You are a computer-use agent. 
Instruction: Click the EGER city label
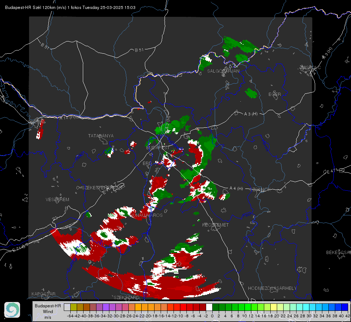275,94
